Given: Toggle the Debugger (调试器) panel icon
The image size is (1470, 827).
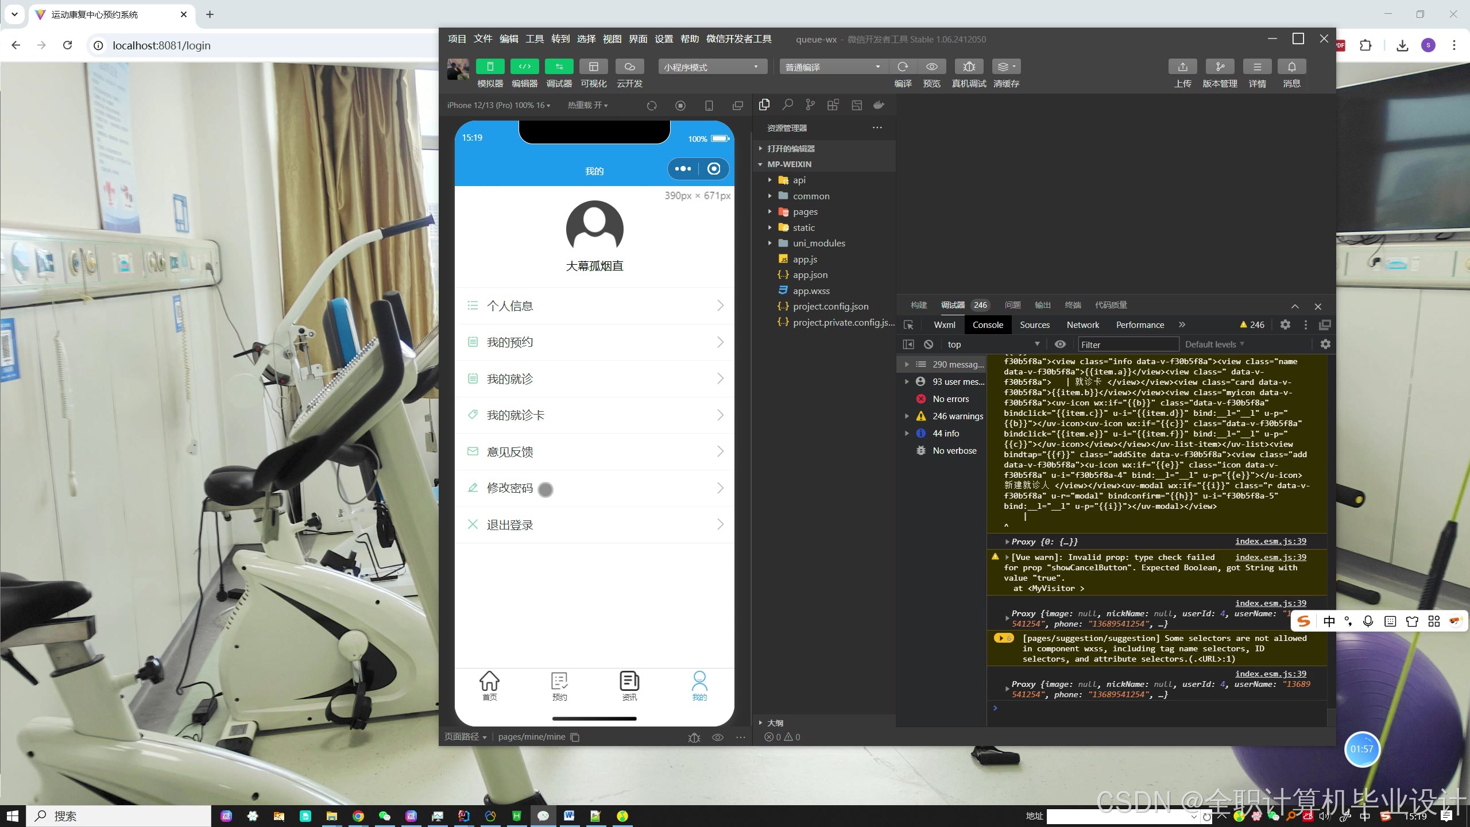Looking at the screenshot, I should coord(559,67).
